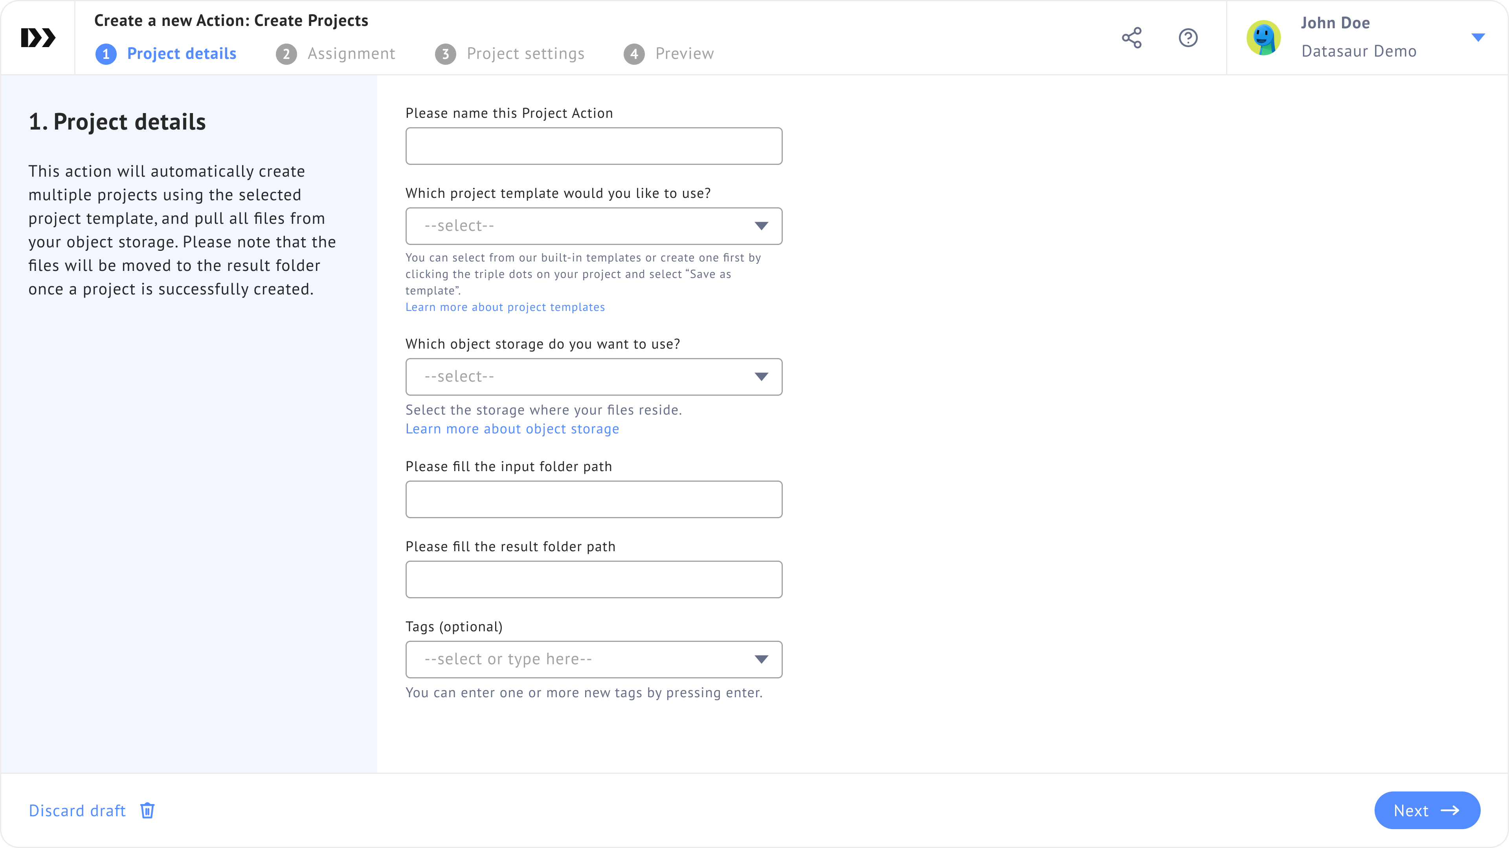The width and height of the screenshot is (1509, 848).
Task: Click the step 4 number circle
Action: click(x=634, y=54)
